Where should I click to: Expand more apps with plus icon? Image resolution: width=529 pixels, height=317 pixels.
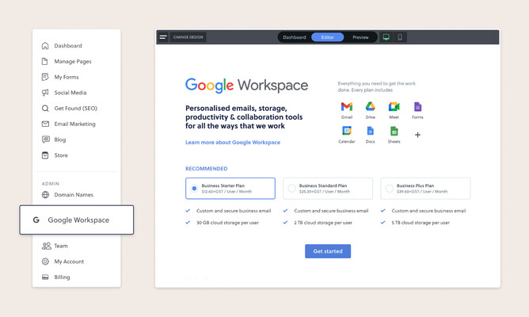[x=417, y=135]
